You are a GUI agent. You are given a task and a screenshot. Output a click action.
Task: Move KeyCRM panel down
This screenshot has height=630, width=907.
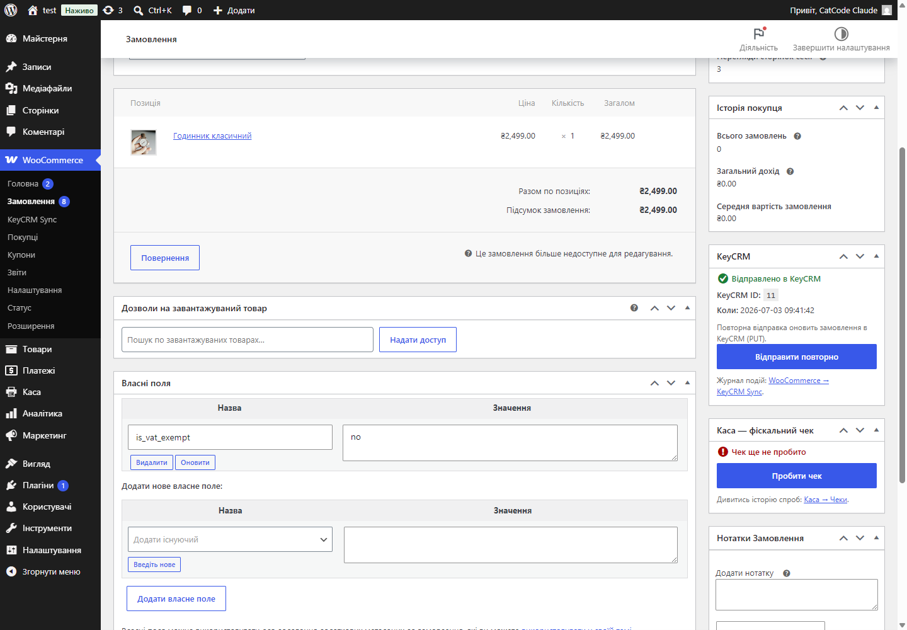point(860,256)
